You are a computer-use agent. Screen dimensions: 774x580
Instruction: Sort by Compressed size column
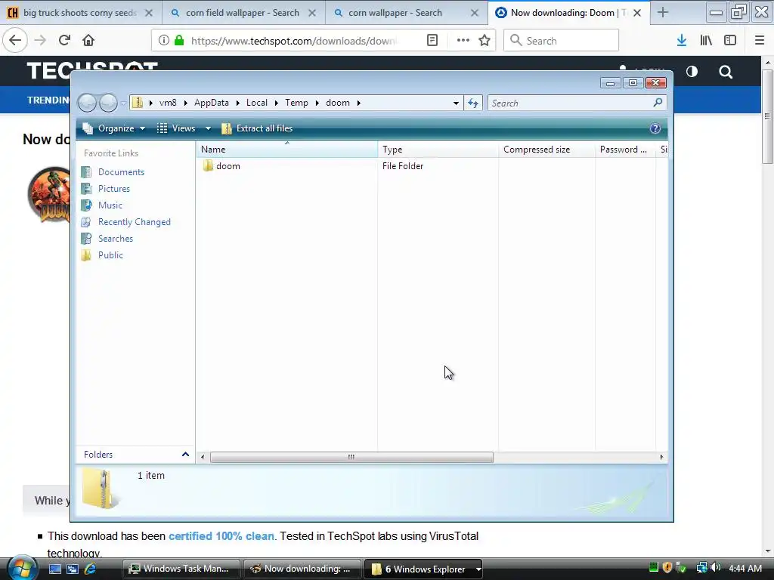(546, 150)
